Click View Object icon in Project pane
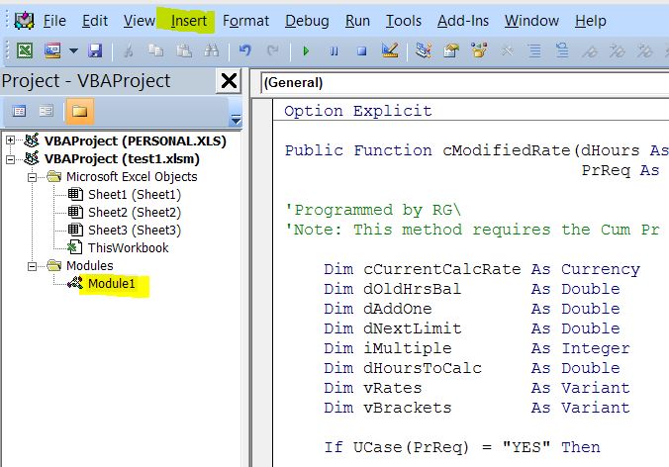 46,111
